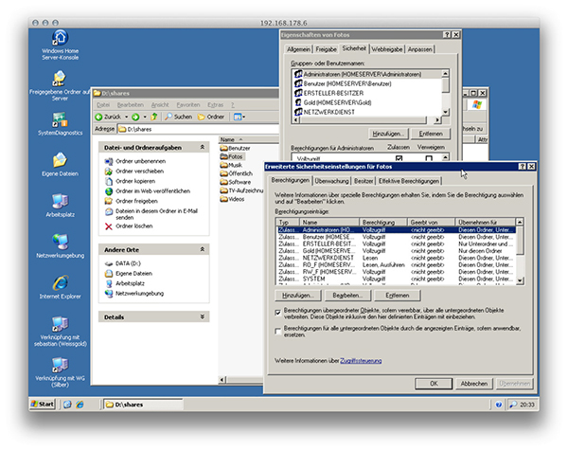Screen dimensions: 568x451
Task: Click the red X Ordner löschen icon
Action: (109, 226)
